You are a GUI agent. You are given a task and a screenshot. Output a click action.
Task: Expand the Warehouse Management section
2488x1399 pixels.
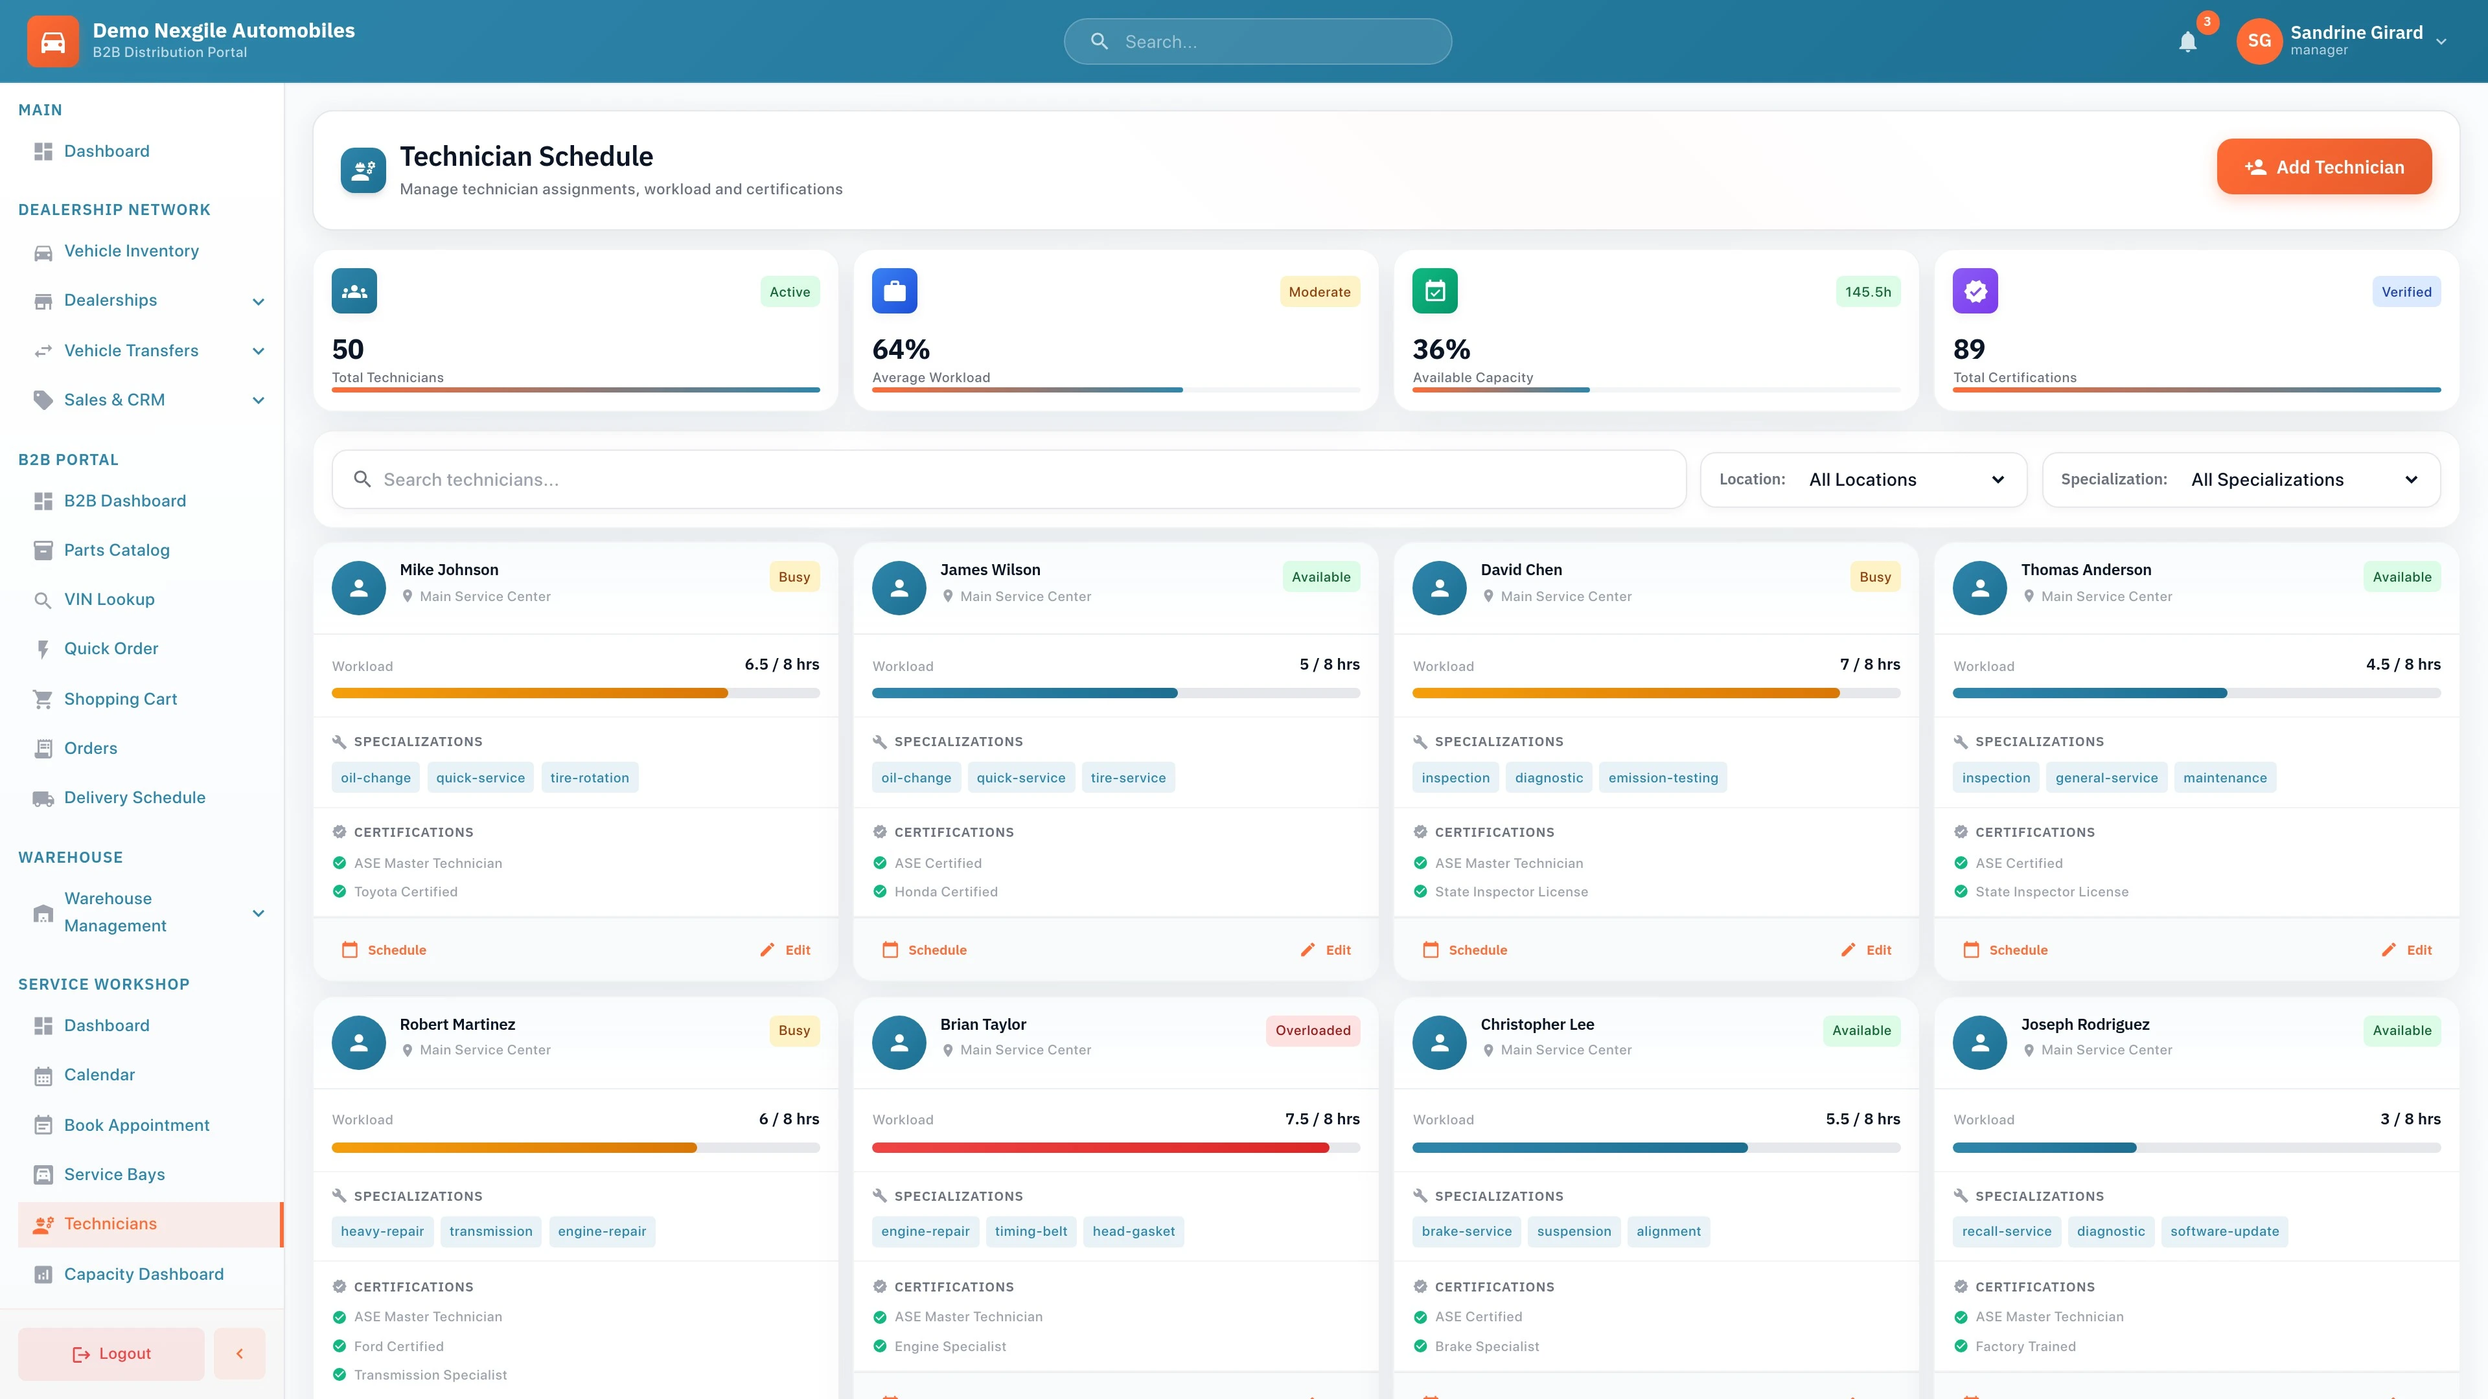tap(258, 913)
